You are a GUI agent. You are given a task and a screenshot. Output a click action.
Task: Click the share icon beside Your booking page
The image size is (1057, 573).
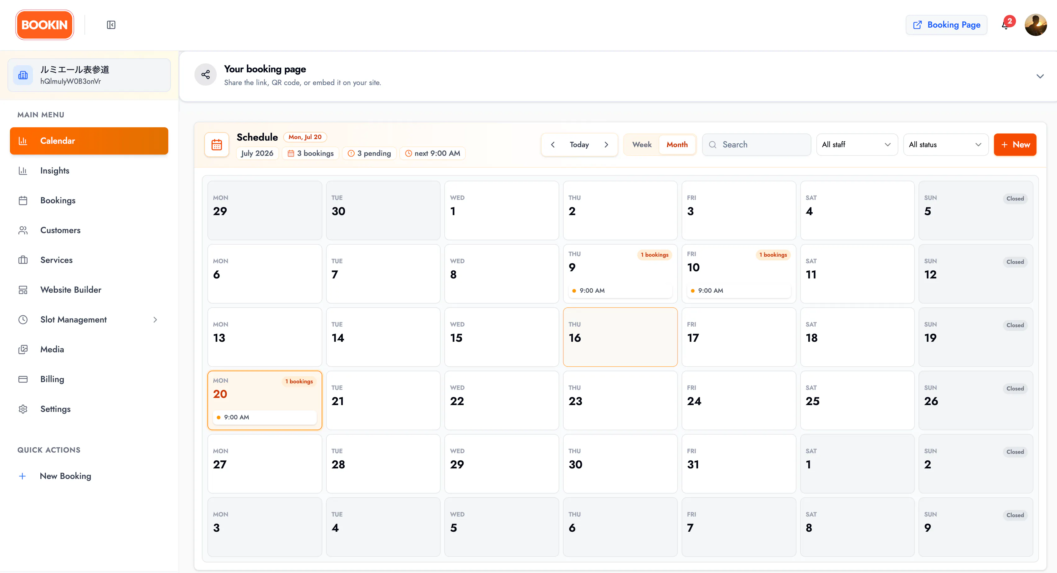click(205, 74)
